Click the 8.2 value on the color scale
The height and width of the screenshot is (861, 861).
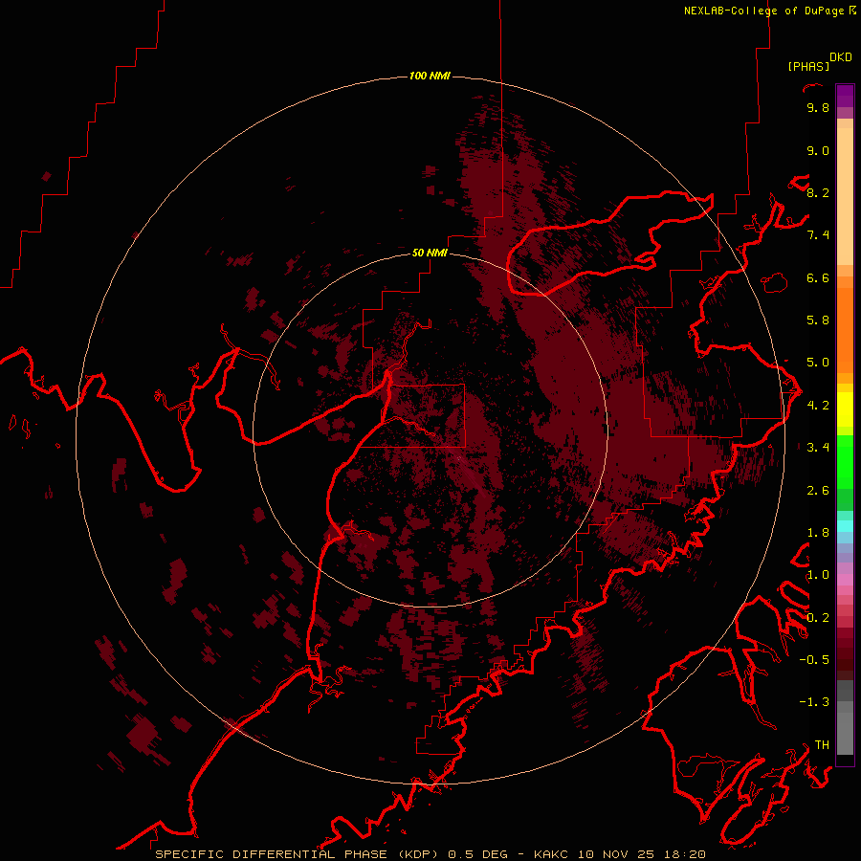click(x=818, y=192)
